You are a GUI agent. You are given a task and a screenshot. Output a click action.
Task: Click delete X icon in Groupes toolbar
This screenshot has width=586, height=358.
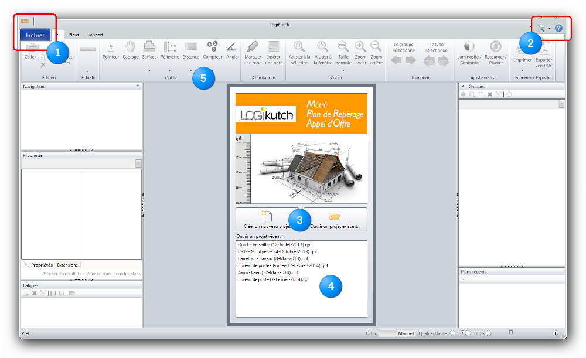point(489,94)
